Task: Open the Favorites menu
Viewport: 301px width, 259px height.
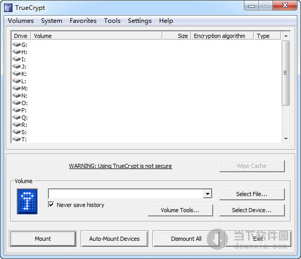Action: [83, 21]
